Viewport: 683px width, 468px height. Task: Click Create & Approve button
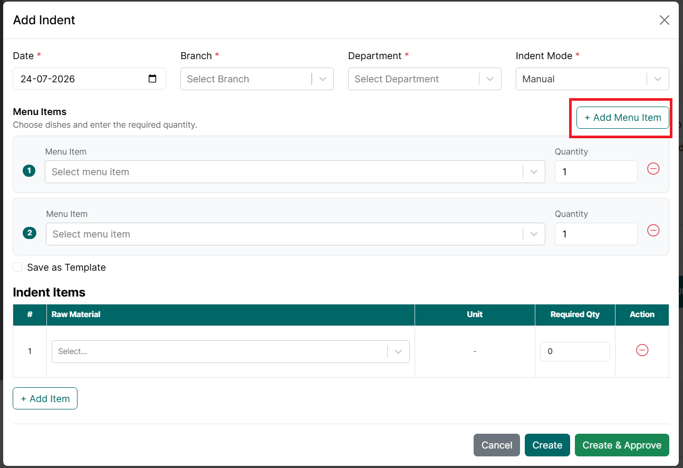(622, 445)
